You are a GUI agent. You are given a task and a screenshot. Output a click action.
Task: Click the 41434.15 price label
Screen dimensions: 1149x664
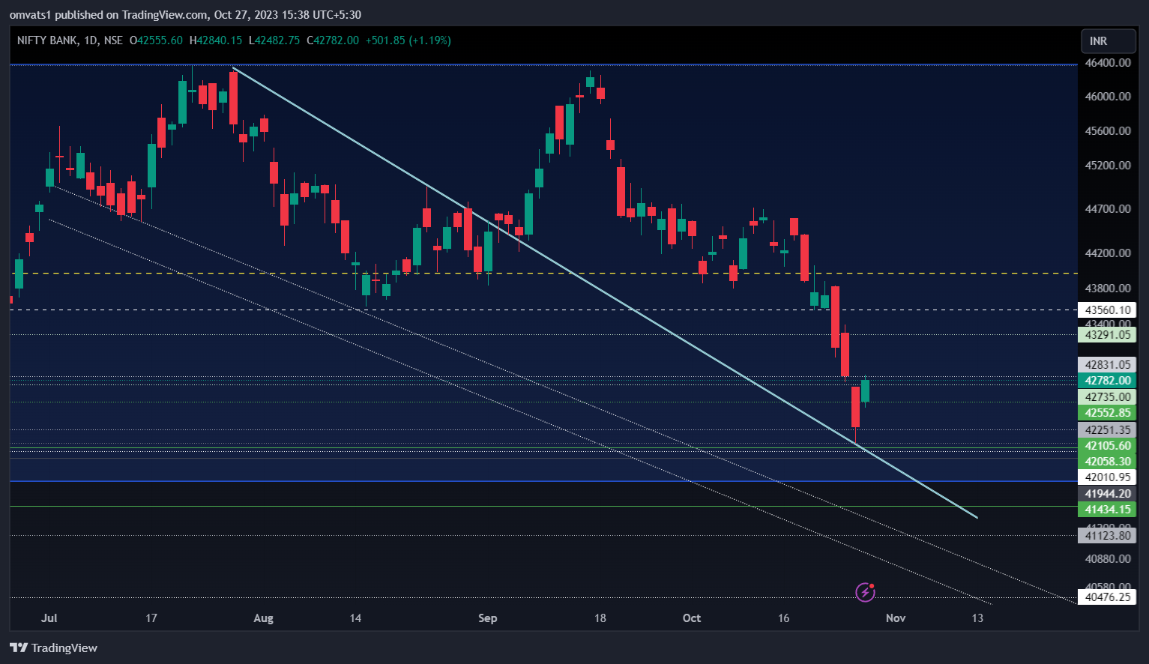1107,510
